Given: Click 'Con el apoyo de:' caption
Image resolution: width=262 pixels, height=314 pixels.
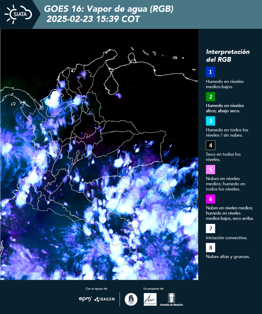Looking at the screenshot, I should (97, 289).
